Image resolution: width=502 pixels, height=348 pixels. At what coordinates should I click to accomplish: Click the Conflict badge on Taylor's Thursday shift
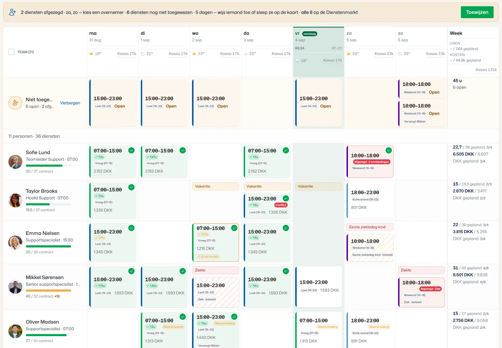click(x=281, y=205)
